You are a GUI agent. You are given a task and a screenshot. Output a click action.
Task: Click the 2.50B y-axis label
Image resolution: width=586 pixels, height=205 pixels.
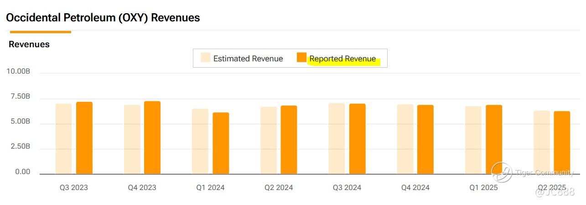[x=20, y=147]
